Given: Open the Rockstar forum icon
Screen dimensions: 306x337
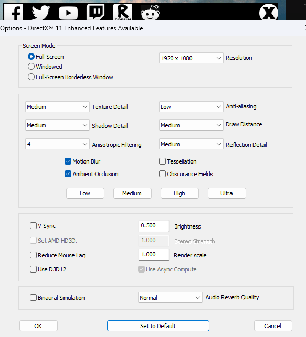Looking at the screenshot, I should (123, 12).
